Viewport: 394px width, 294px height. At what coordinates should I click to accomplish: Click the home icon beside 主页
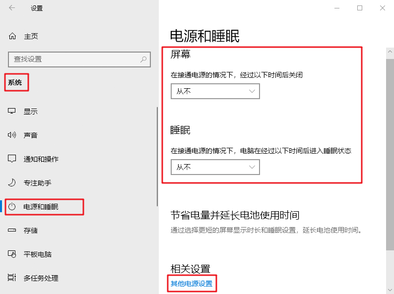pyautogui.click(x=12, y=36)
